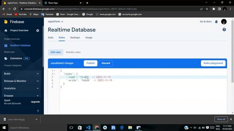Screen dimensions: 234x131
Task: Open the Translate bookmark
Action: pos(47,15)
